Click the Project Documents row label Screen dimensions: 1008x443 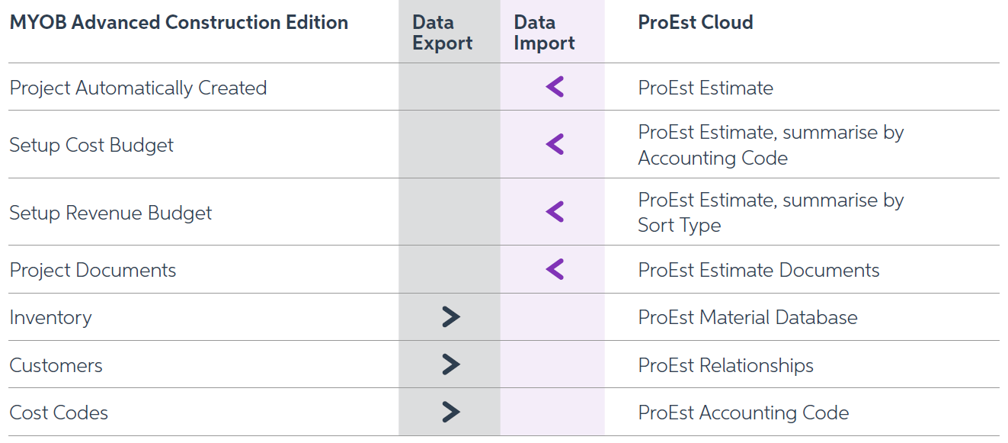pyautogui.click(x=92, y=270)
